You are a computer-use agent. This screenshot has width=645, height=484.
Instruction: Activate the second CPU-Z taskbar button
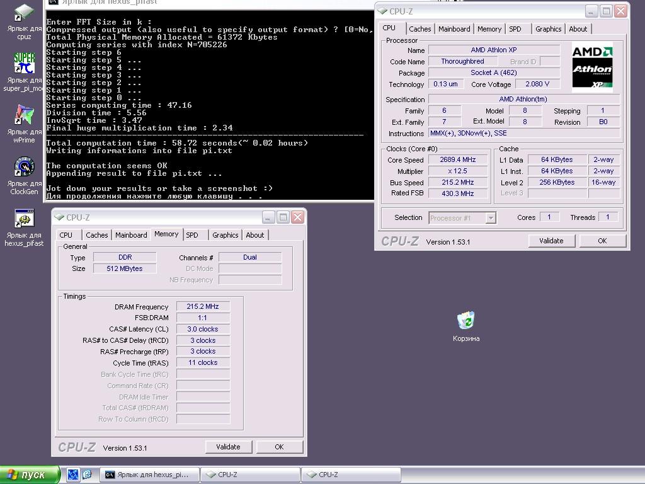pyautogui.click(x=351, y=475)
